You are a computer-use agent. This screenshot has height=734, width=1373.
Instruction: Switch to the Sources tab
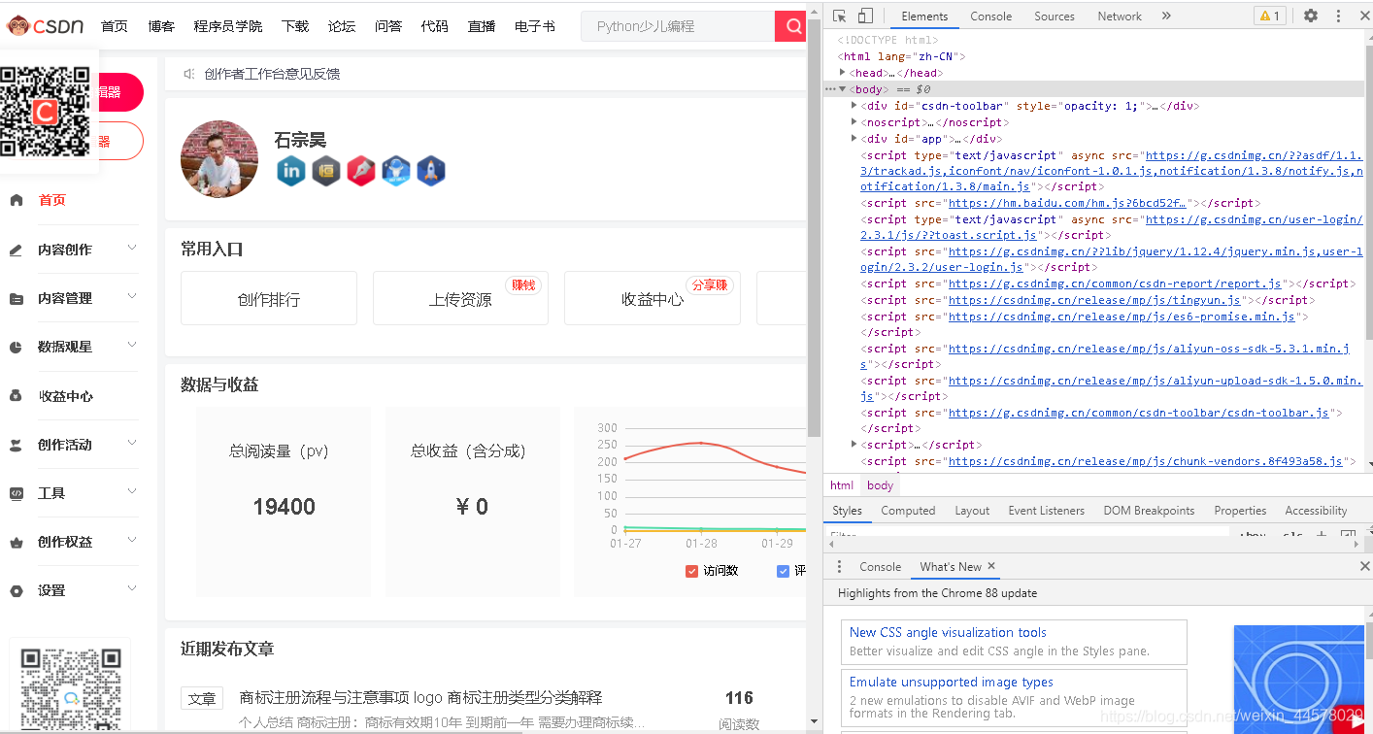pos(1054,17)
